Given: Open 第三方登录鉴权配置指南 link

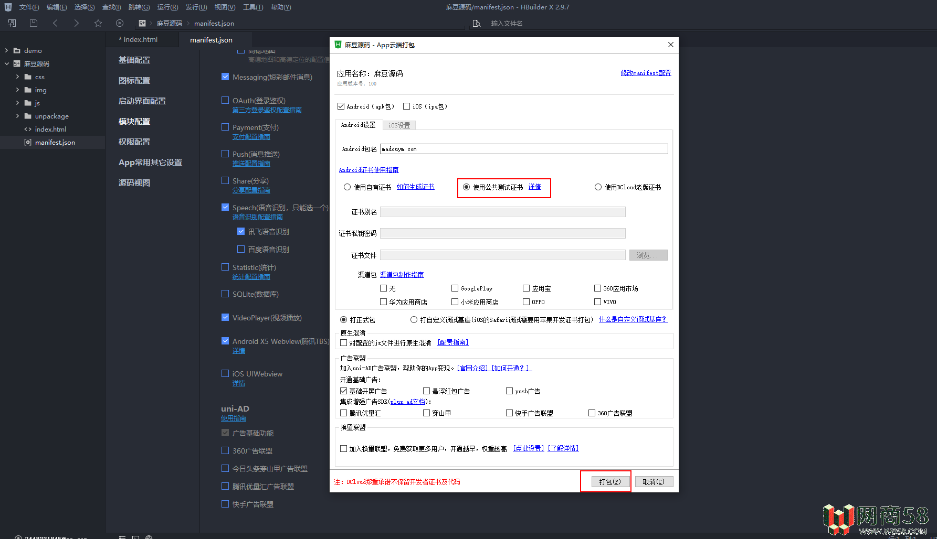Looking at the screenshot, I should 267,110.
